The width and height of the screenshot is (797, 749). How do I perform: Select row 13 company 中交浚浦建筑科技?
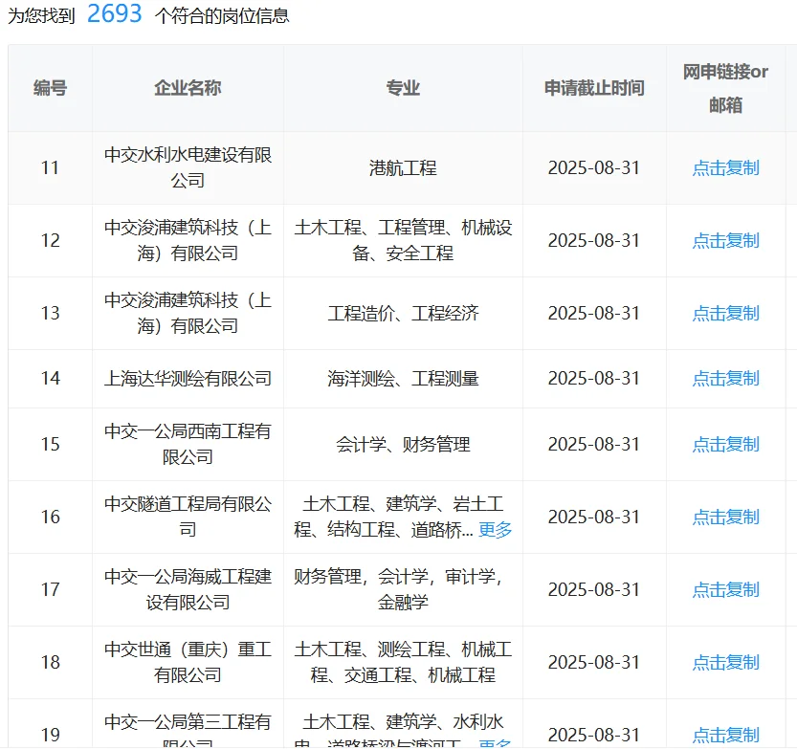coord(188,314)
